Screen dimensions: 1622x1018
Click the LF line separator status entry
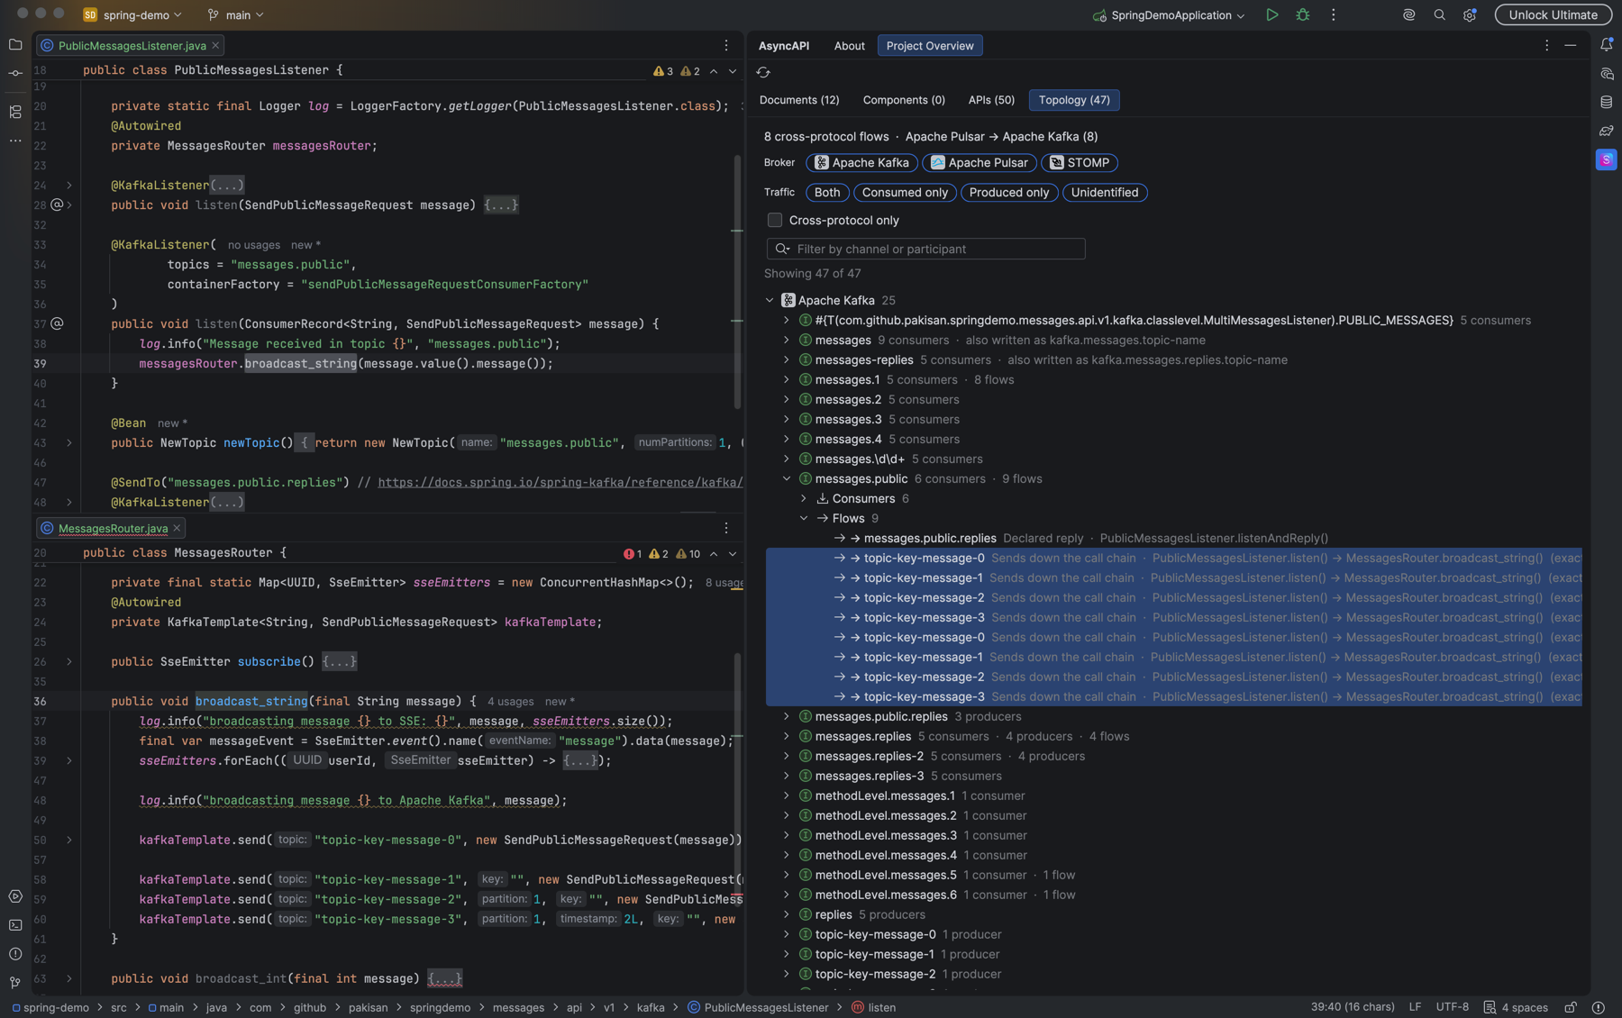[1415, 1007]
